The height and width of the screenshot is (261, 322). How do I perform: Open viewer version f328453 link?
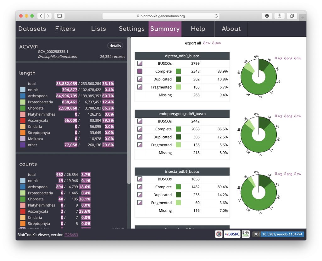coord(71,235)
